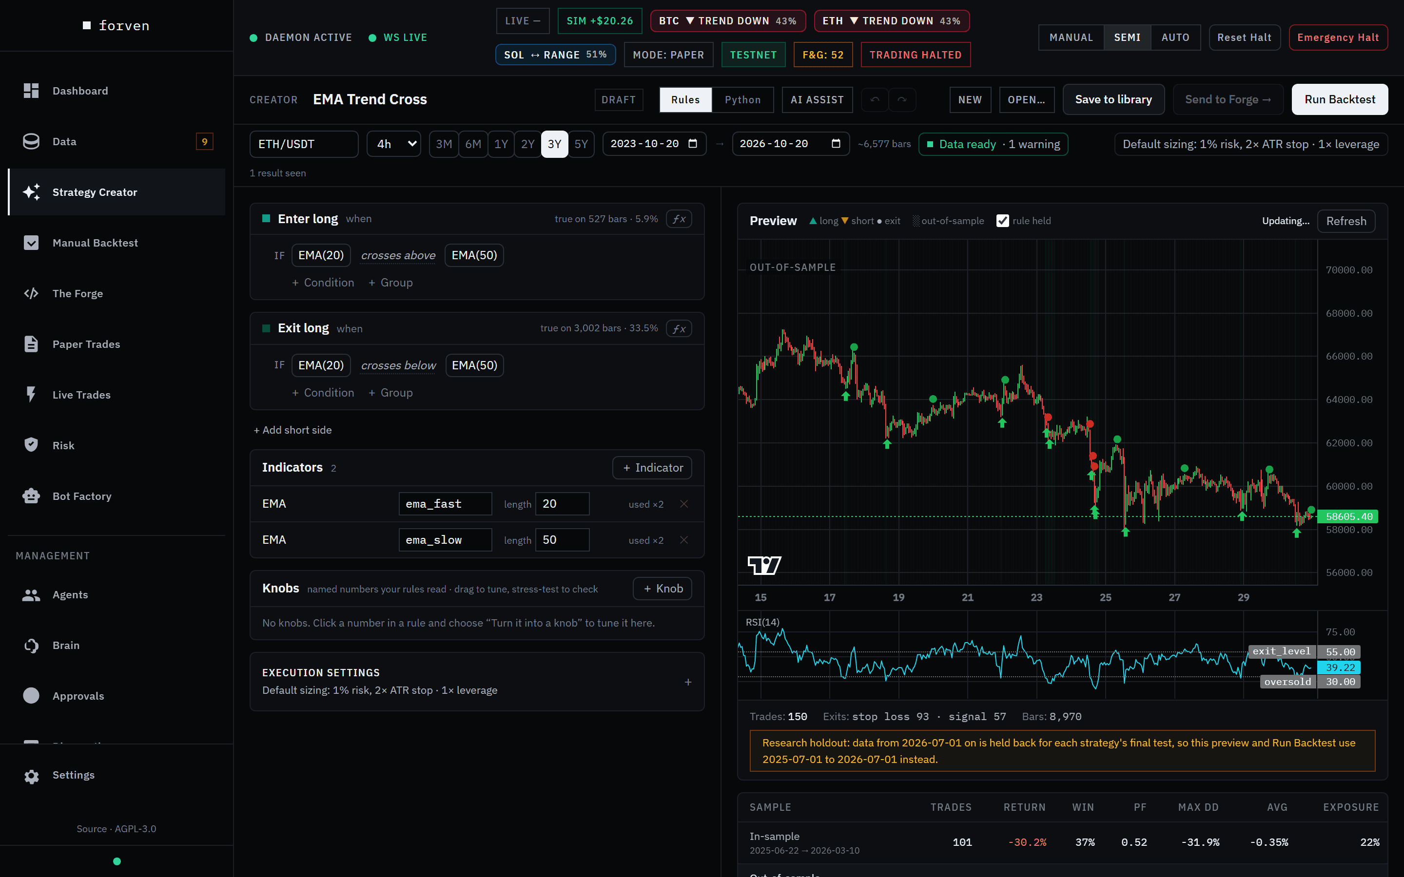This screenshot has width=1404, height=877.
Task: Switch trading mode to SEMI
Action: 1127,38
